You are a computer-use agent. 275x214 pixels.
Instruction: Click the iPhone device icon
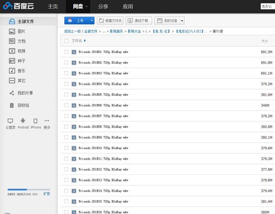(x=35, y=121)
